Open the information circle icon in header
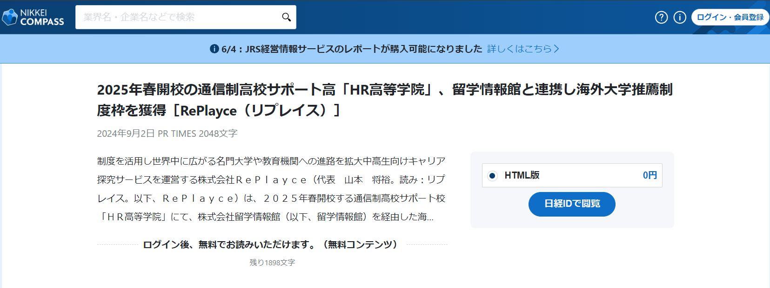Screen dimensions: 770x288 click(x=680, y=17)
